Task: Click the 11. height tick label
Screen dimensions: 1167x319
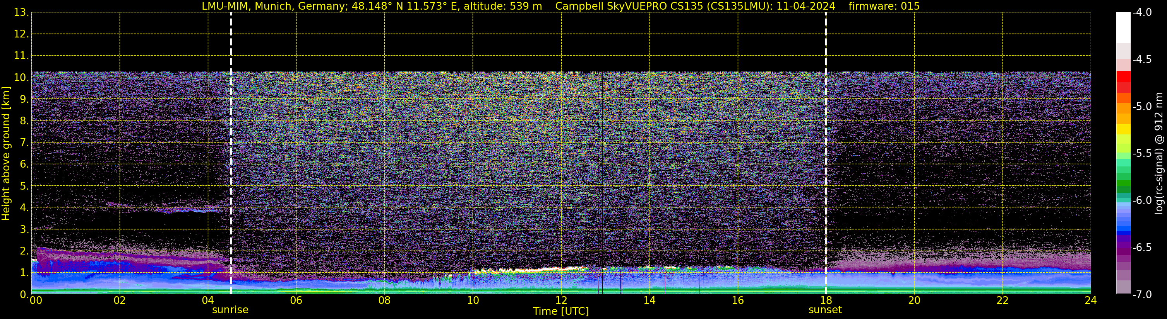Action: [x=21, y=56]
